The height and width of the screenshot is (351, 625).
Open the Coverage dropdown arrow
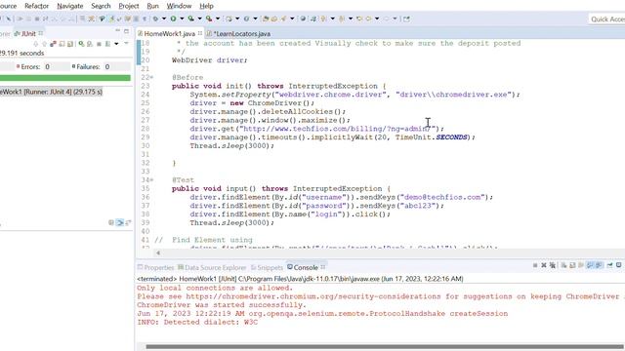(199, 19)
